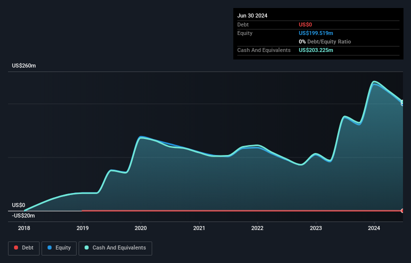This screenshot has width=411, height=263.
Task: Select the Cash endpoint marker at Jun 2024
Action: (x=402, y=102)
